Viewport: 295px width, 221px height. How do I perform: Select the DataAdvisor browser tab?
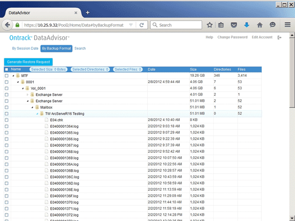(44, 13)
